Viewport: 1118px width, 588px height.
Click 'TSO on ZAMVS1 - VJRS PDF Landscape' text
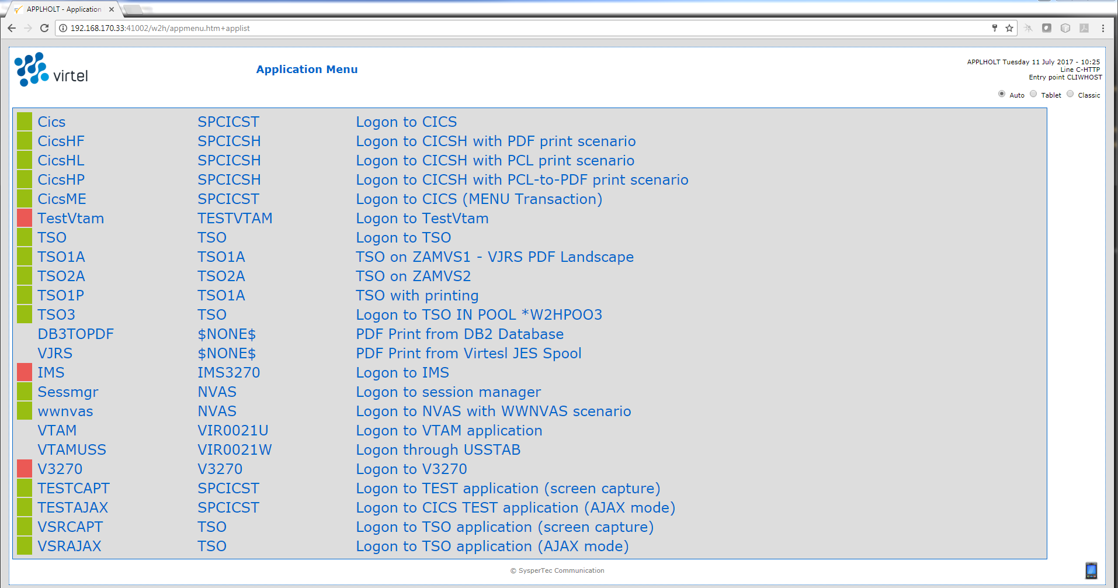pyautogui.click(x=495, y=257)
